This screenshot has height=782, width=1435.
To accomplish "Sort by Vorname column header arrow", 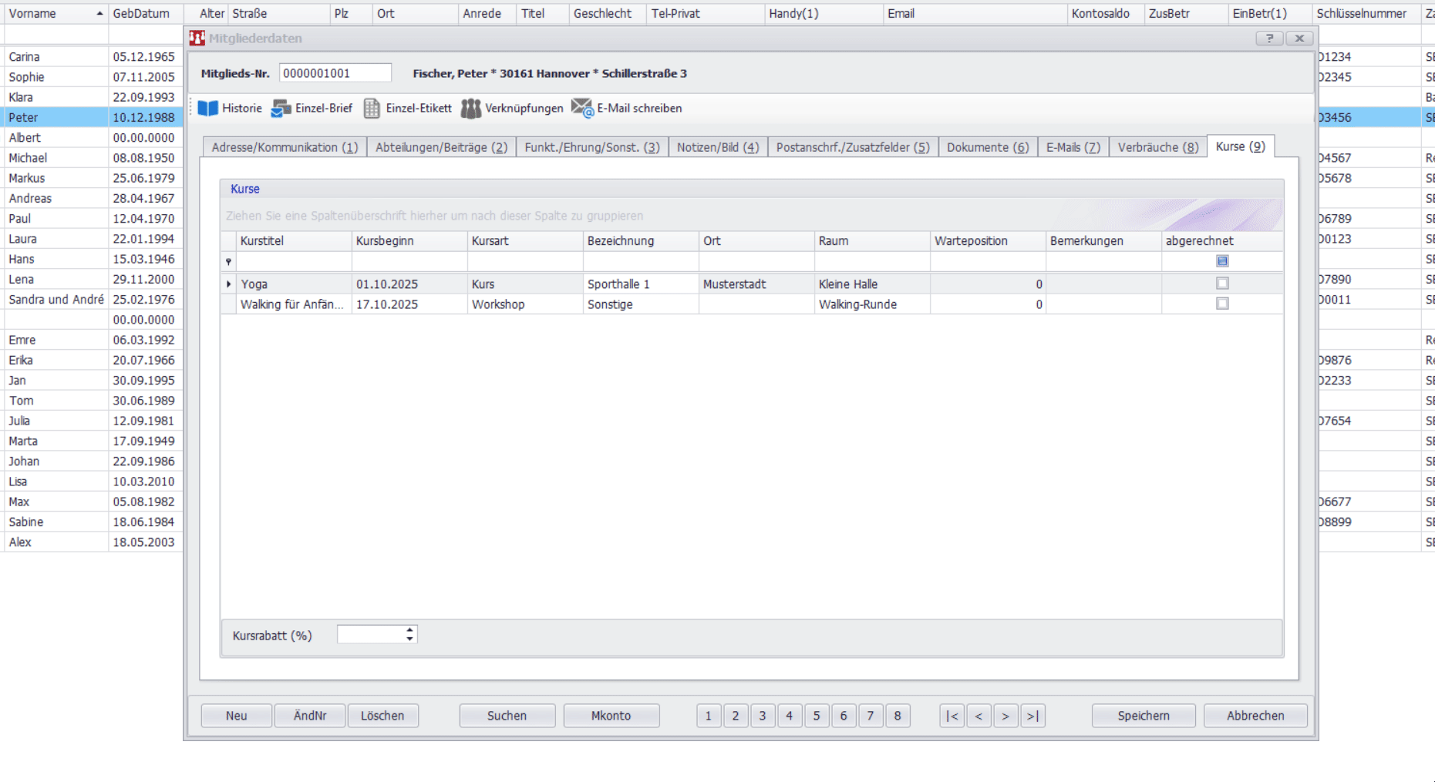I will tap(99, 14).
